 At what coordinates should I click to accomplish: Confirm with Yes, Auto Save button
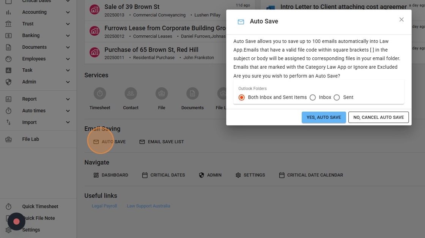324,118
